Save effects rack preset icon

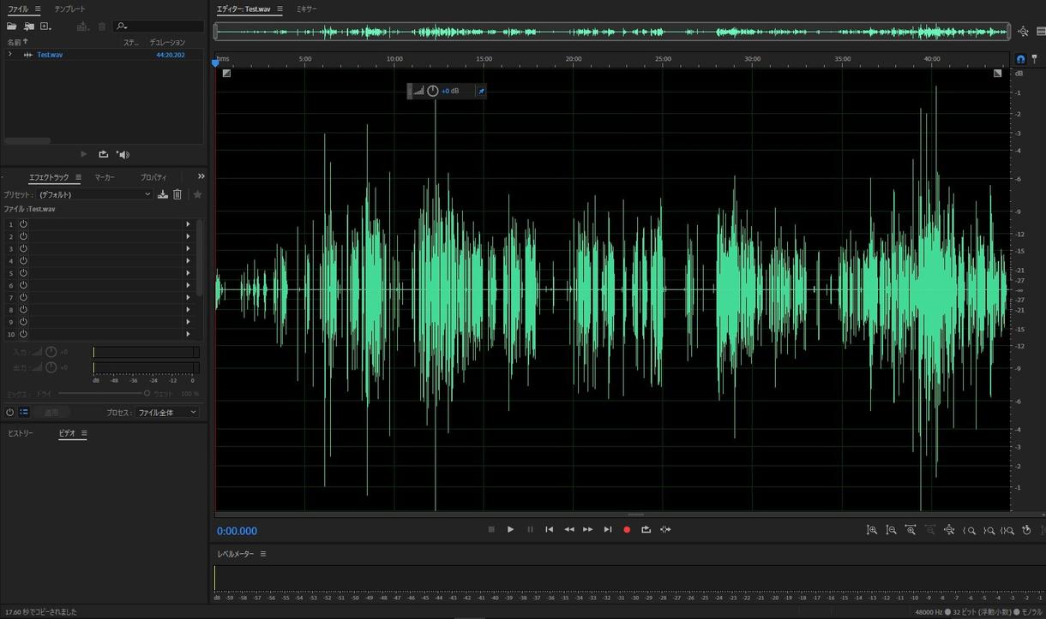pos(163,194)
